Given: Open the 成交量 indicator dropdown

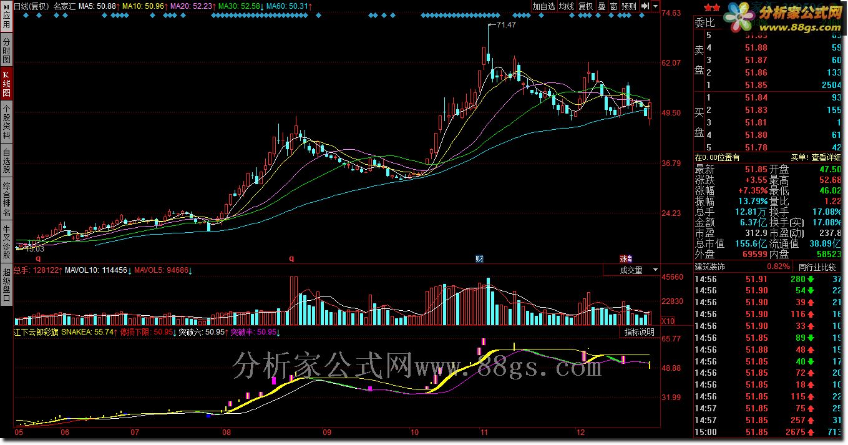Looking at the screenshot, I should click(x=631, y=270).
